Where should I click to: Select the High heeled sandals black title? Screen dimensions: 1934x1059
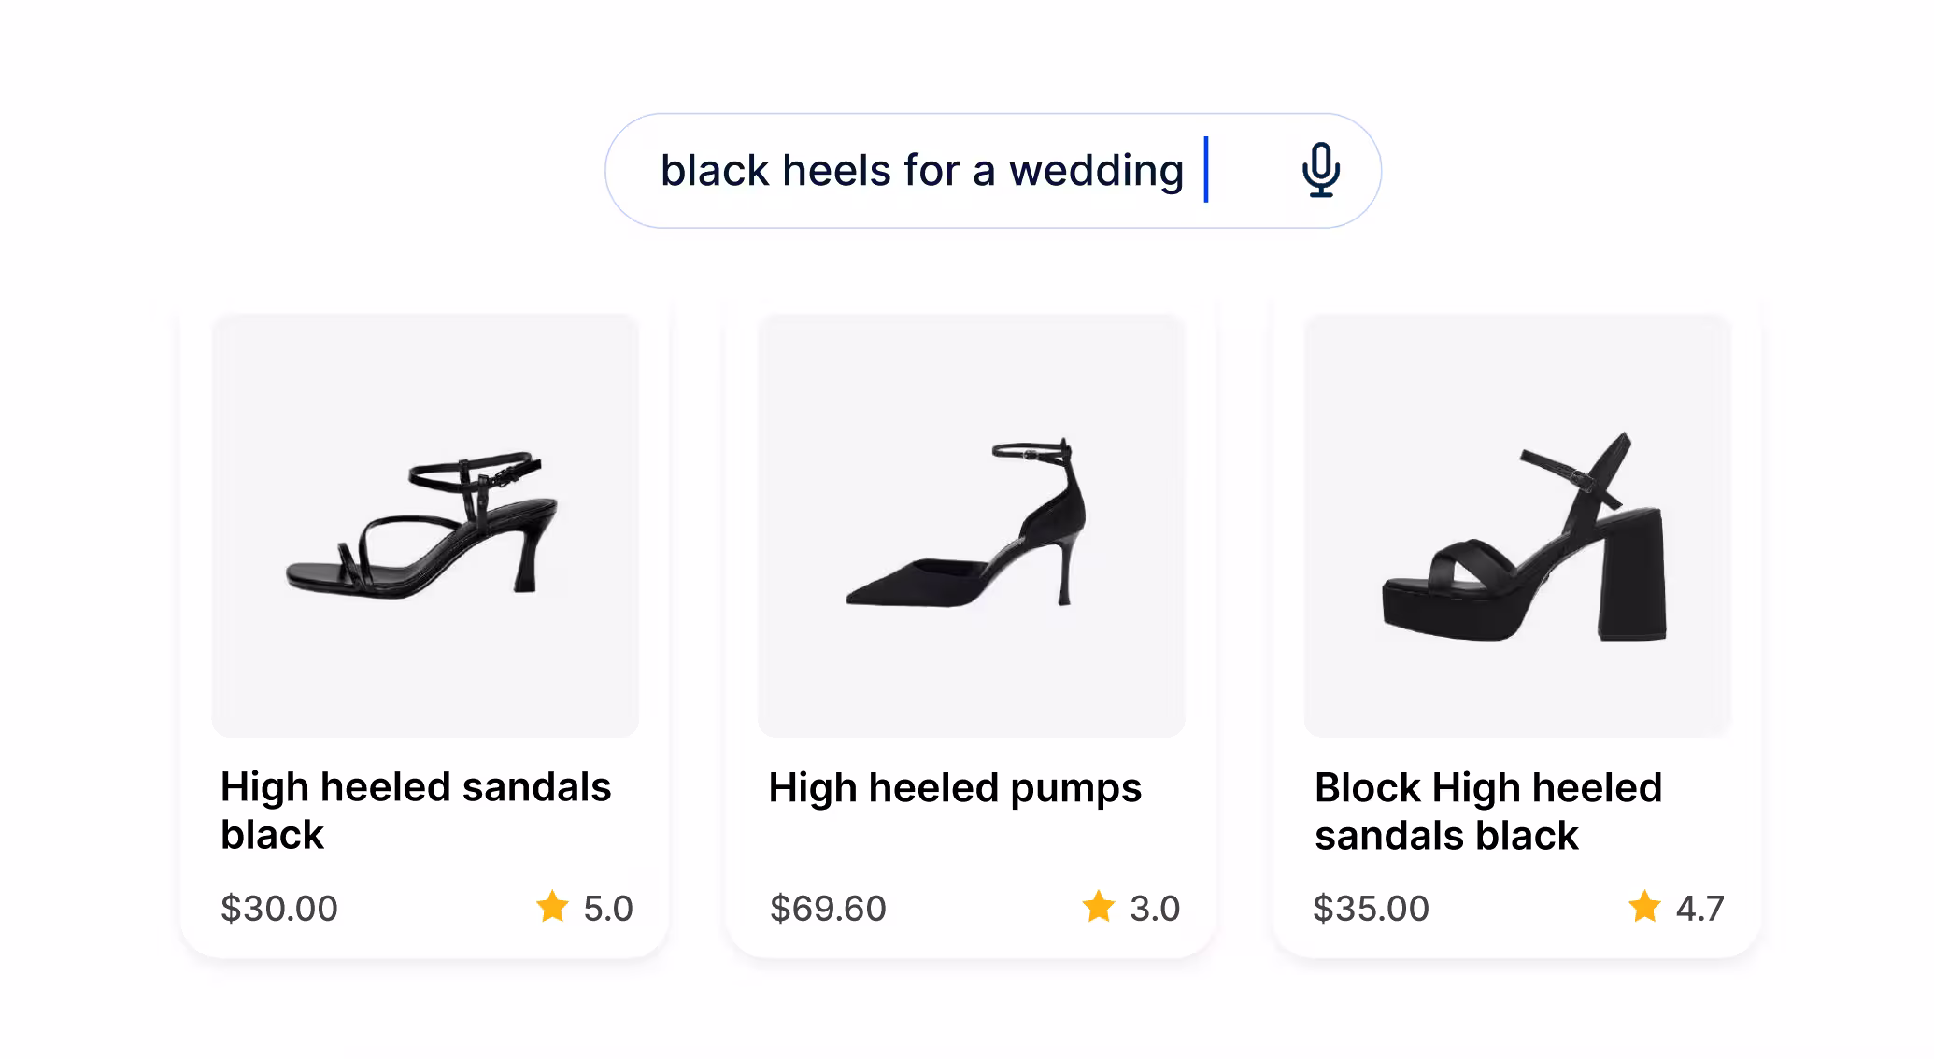[415, 809]
